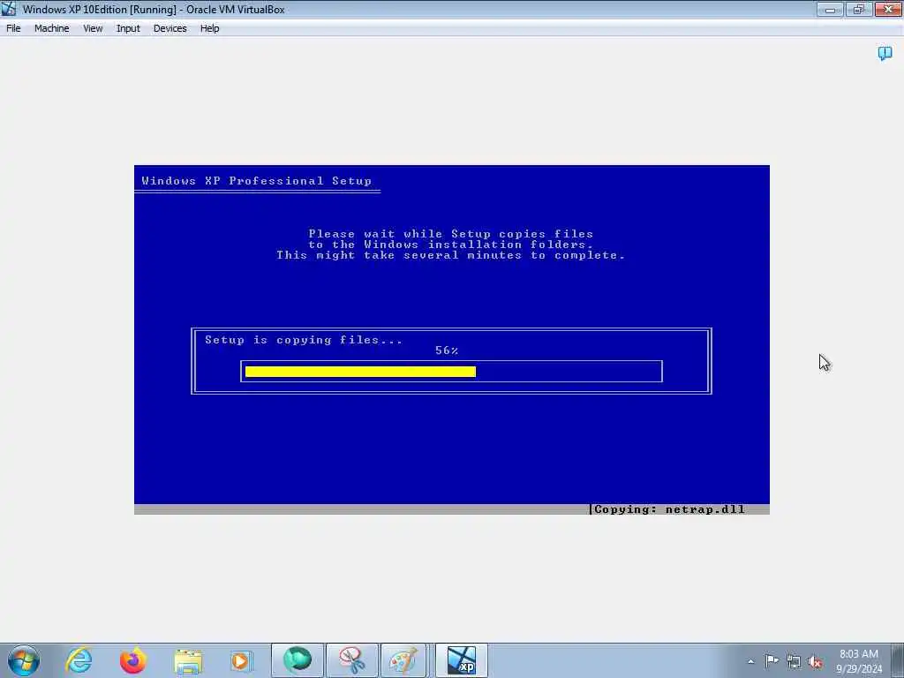Open the Help menu
The height and width of the screenshot is (678, 904).
[209, 28]
